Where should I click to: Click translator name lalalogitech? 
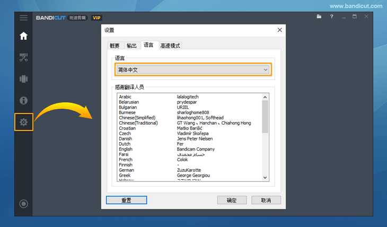188,97
